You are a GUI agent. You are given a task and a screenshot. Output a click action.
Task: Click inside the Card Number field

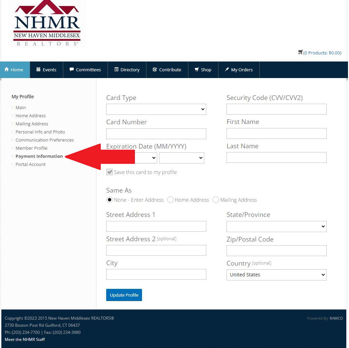pos(156,133)
